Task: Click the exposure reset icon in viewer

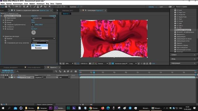Action: pyautogui.click(x=150, y=64)
